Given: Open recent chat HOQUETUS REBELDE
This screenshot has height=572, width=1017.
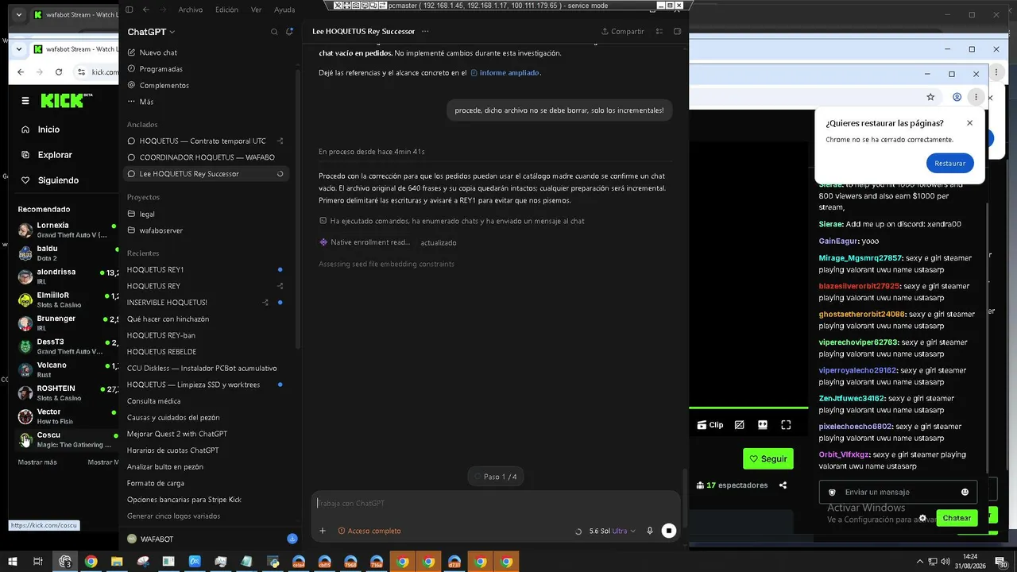Looking at the screenshot, I should (161, 351).
